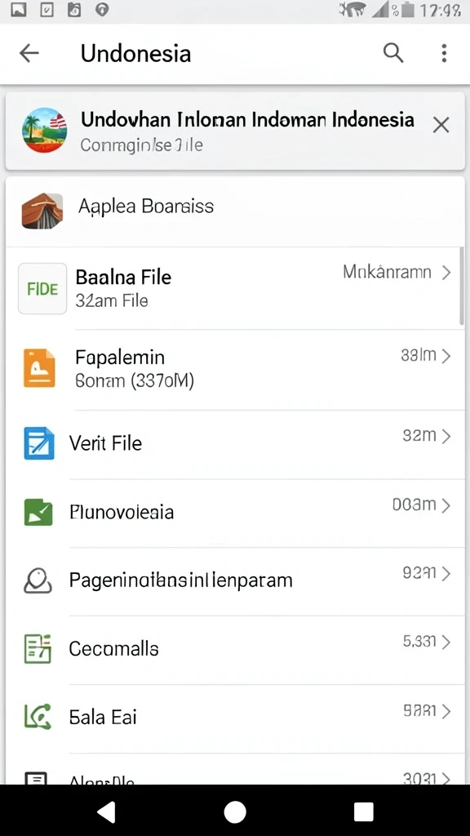Tap the green Plunovoleaia icon
The height and width of the screenshot is (836, 470).
click(x=38, y=512)
